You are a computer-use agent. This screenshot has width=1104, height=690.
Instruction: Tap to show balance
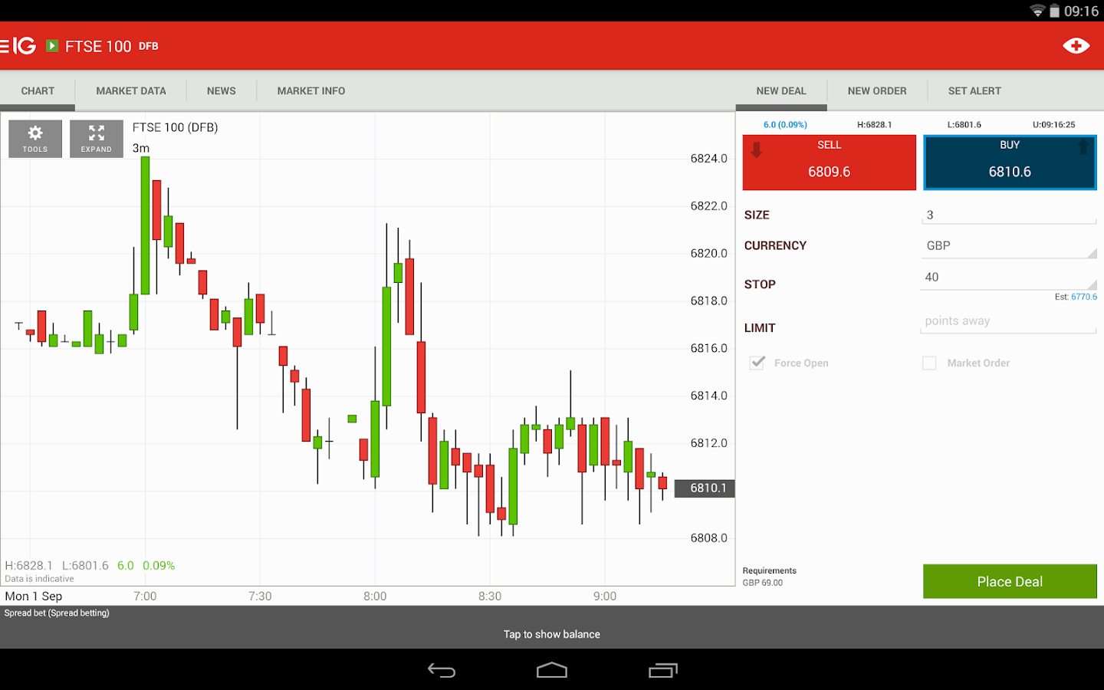552,634
